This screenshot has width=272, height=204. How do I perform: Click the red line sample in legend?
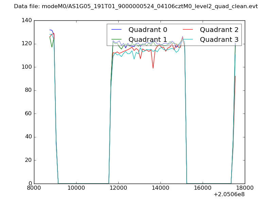188,30
